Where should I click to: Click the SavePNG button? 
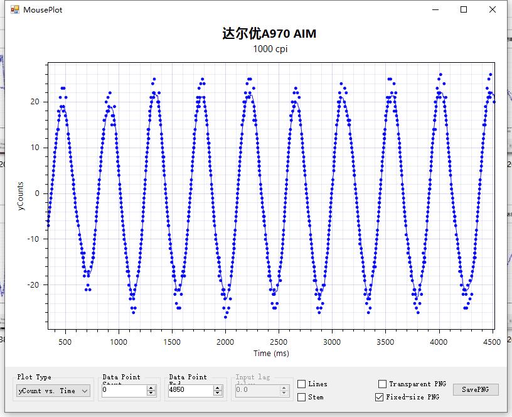tap(476, 389)
